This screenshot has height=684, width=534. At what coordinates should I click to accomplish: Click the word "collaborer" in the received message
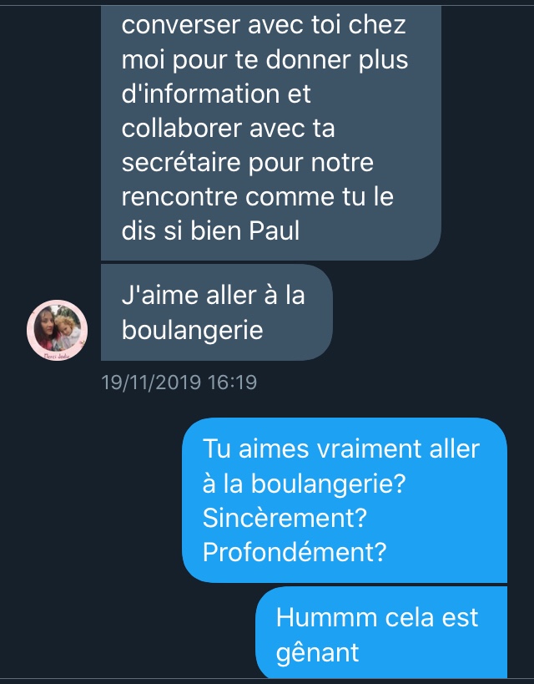182,128
